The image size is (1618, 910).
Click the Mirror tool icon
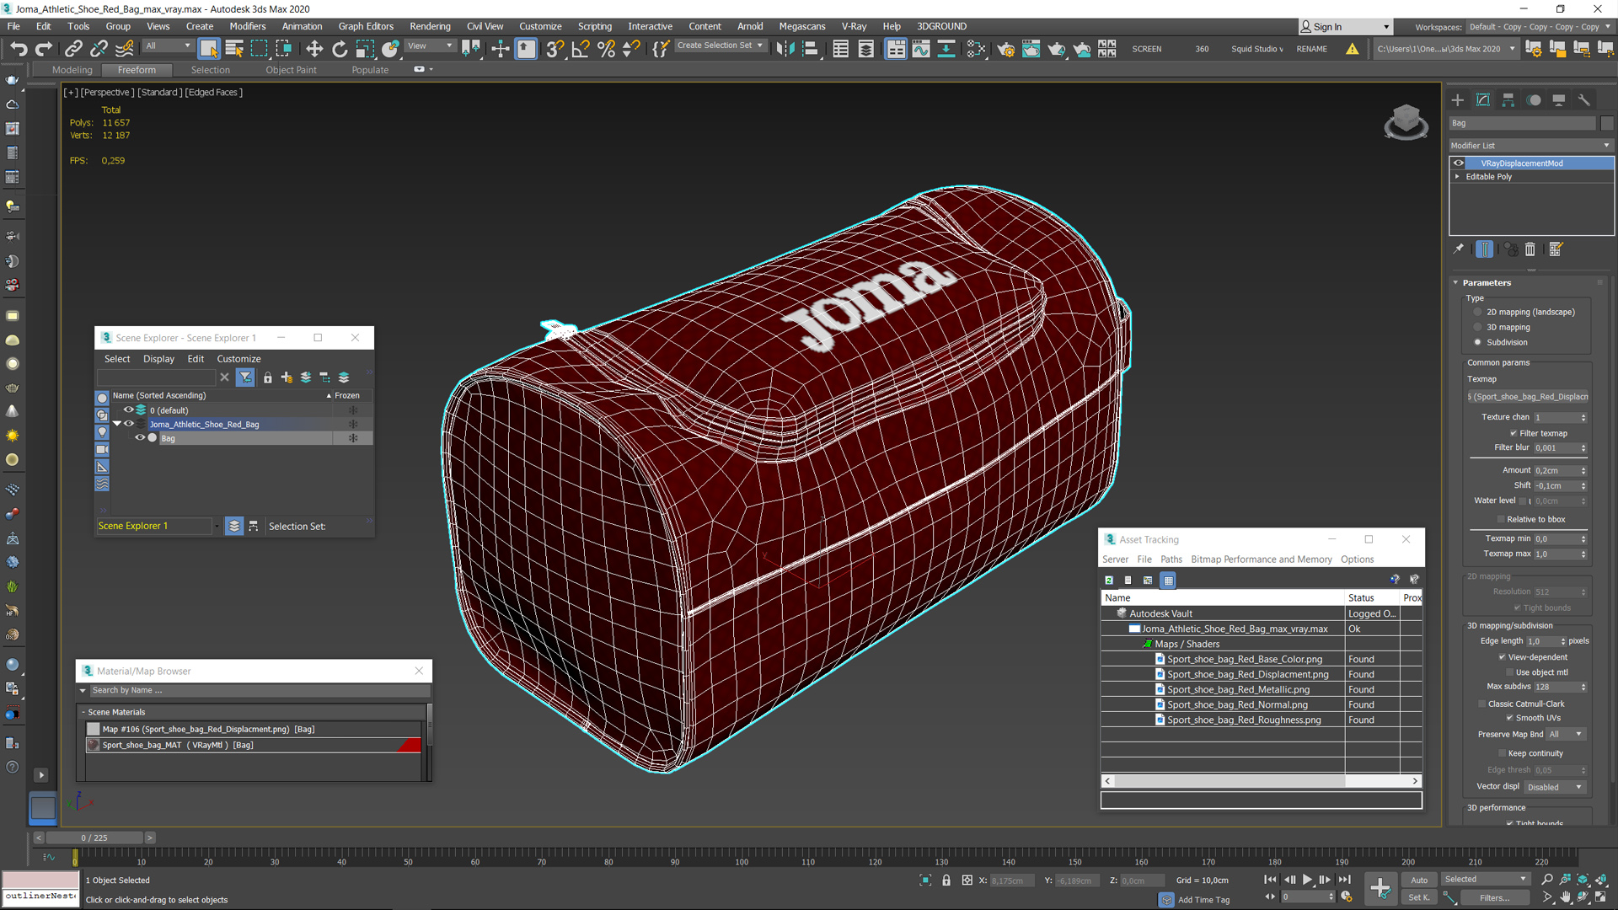click(785, 49)
